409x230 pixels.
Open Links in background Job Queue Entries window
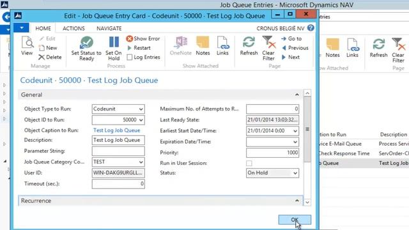click(352, 48)
